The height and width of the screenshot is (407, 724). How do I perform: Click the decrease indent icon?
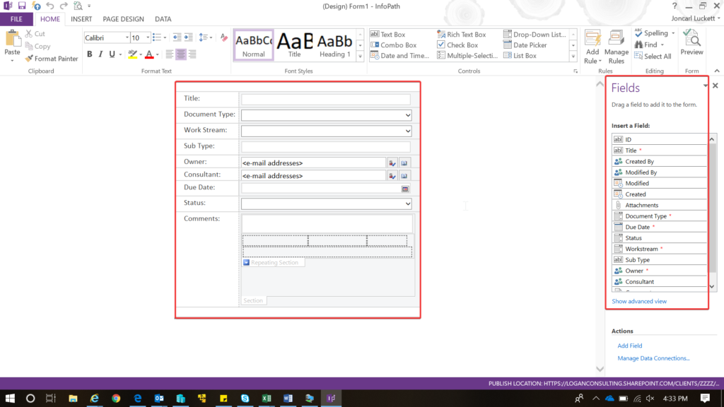click(177, 37)
